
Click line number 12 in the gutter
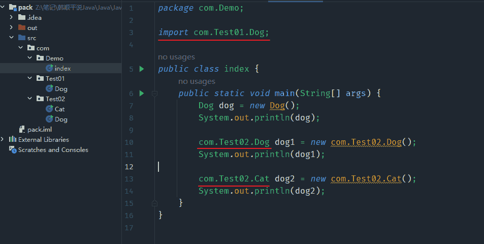click(131, 167)
